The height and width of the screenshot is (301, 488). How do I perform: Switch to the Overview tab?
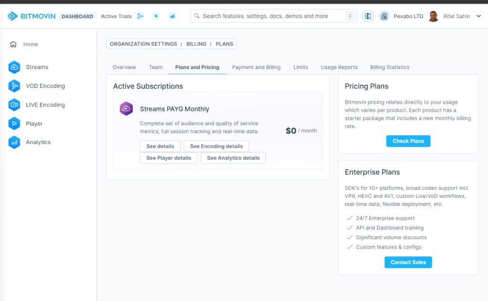point(124,67)
